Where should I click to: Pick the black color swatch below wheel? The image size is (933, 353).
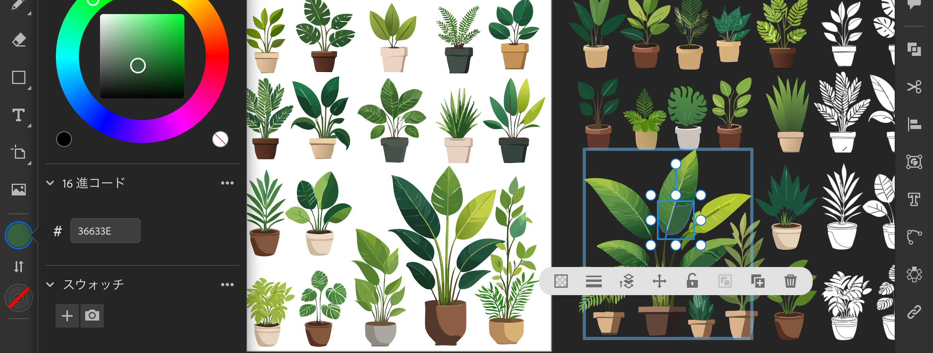[x=64, y=139]
